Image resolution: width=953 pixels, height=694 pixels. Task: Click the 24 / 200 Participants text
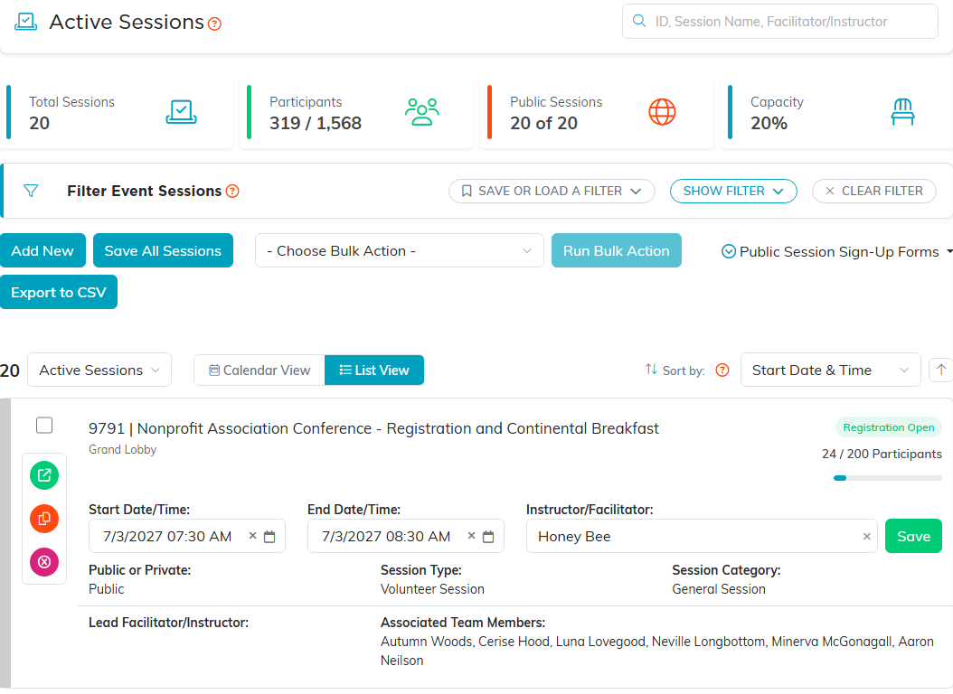pos(882,454)
